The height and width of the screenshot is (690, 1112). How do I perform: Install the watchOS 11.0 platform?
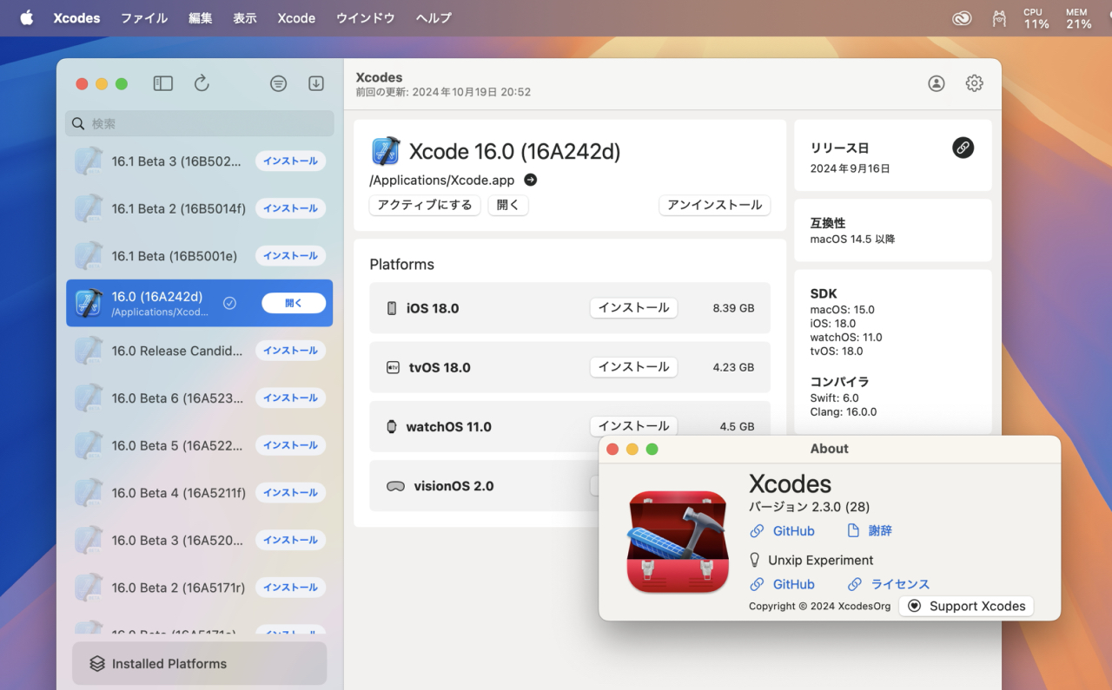click(634, 426)
